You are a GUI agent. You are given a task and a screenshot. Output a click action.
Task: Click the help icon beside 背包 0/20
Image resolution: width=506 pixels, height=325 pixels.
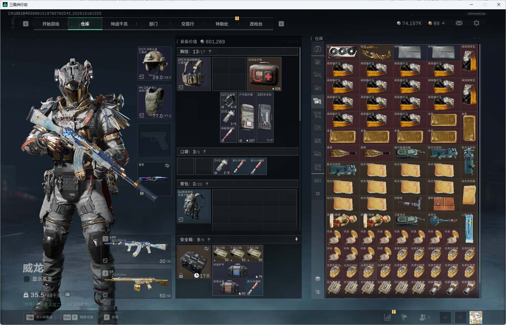pyautogui.click(x=207, y=184)
